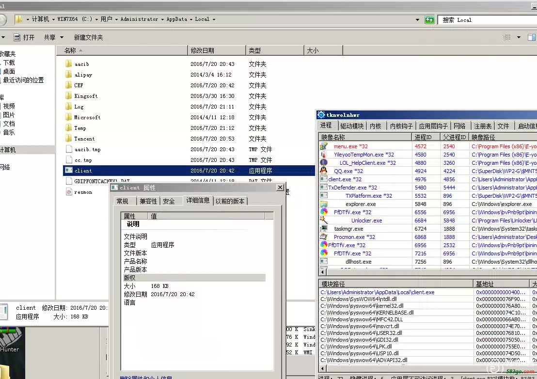Expand the arrow after Local breadcrumb

(x=214, y=19)
